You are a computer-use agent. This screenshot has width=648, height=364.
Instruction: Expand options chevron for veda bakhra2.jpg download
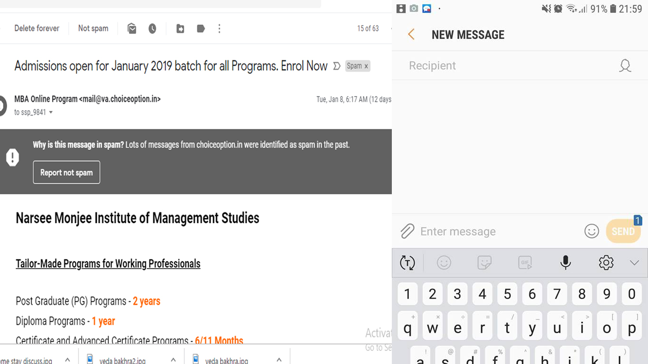click(173, 360)
